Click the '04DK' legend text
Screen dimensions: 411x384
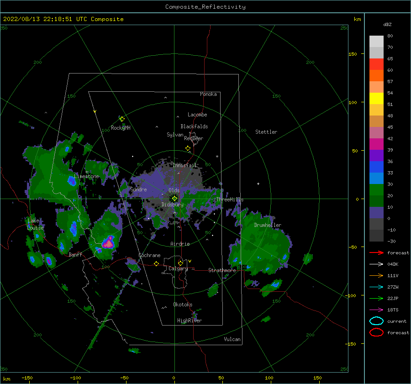pos(393,264)
